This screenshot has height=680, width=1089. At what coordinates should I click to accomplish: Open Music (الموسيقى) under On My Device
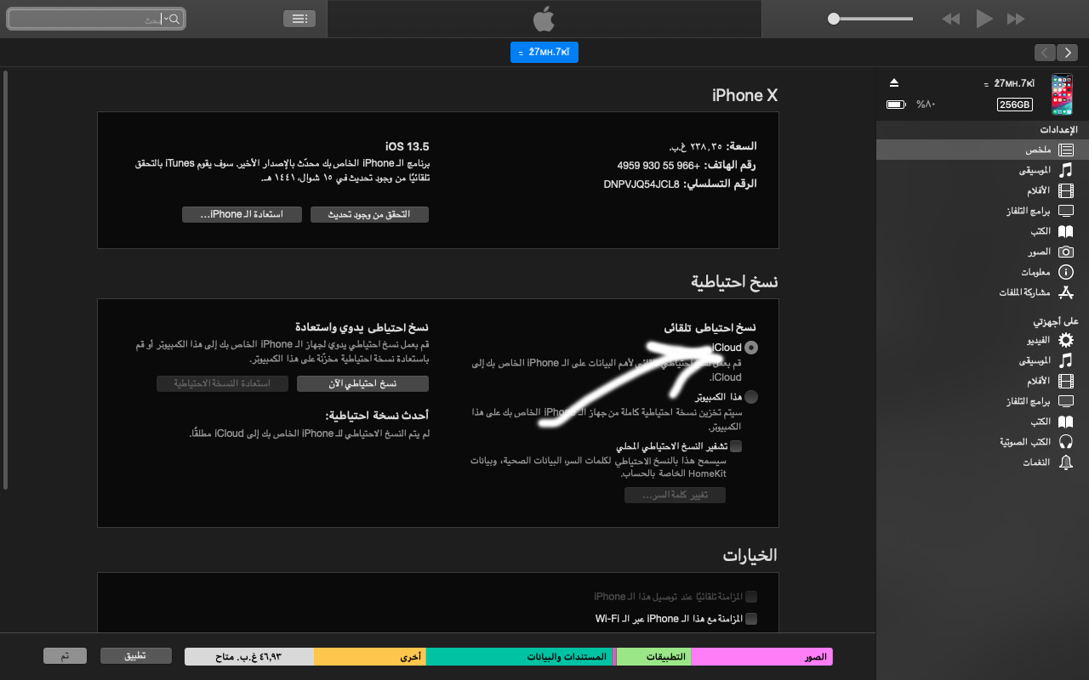click(983, 360)
